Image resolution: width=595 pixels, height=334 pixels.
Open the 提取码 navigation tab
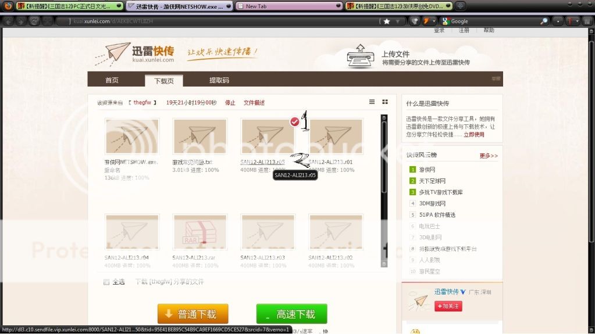[x=219, y=80]
